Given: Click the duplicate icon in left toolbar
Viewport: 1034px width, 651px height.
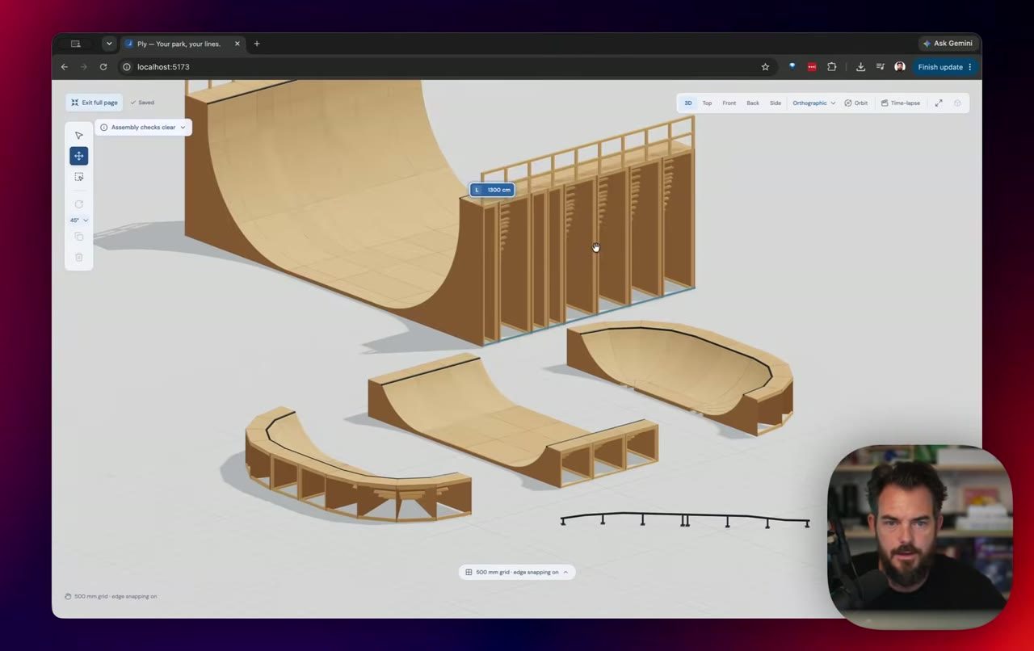Looking at the screenshot, I should 78,237.
